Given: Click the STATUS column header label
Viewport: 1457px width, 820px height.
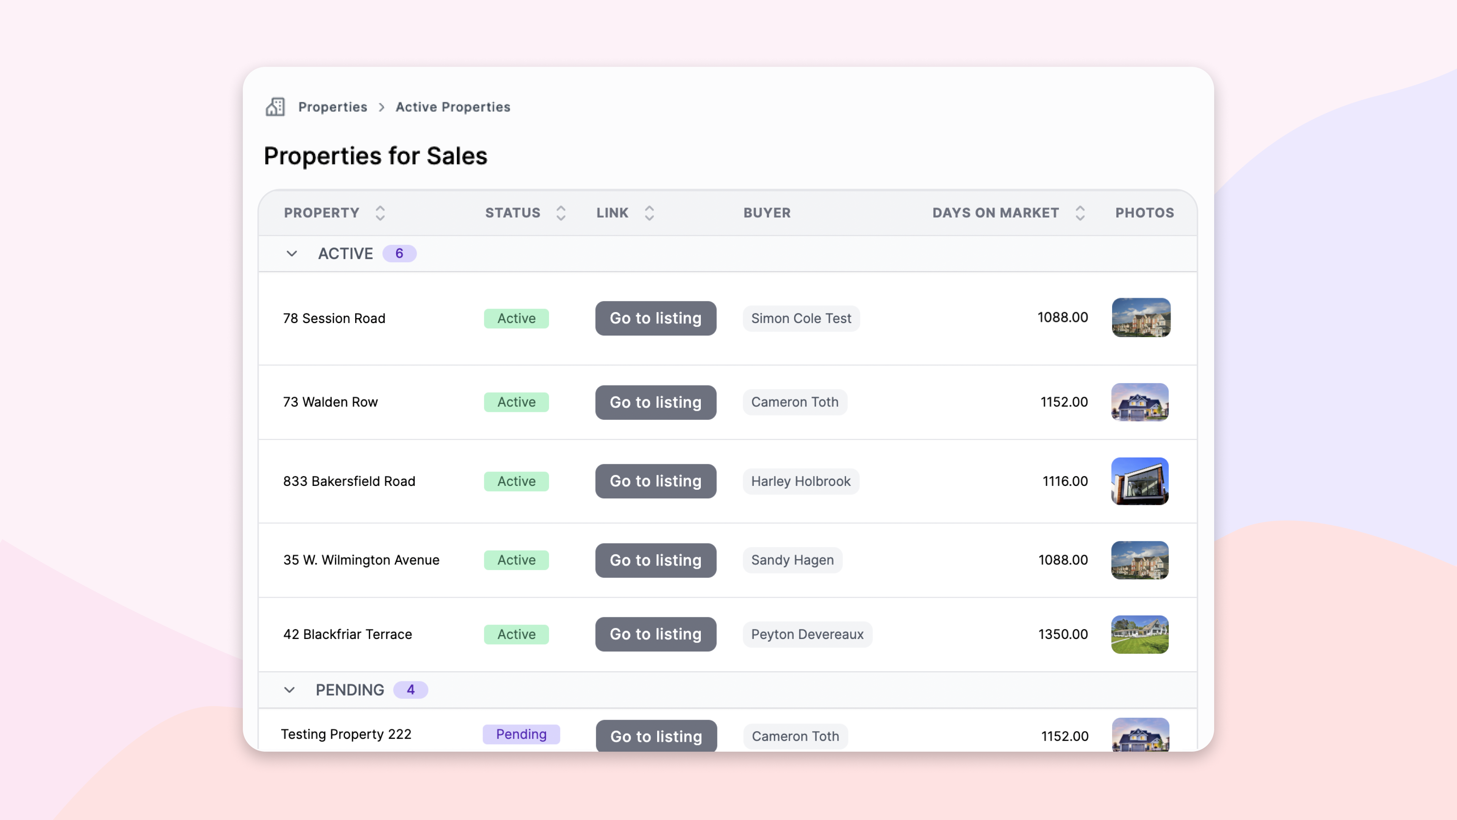Looking at the screenshot, I should coord(513,213).
